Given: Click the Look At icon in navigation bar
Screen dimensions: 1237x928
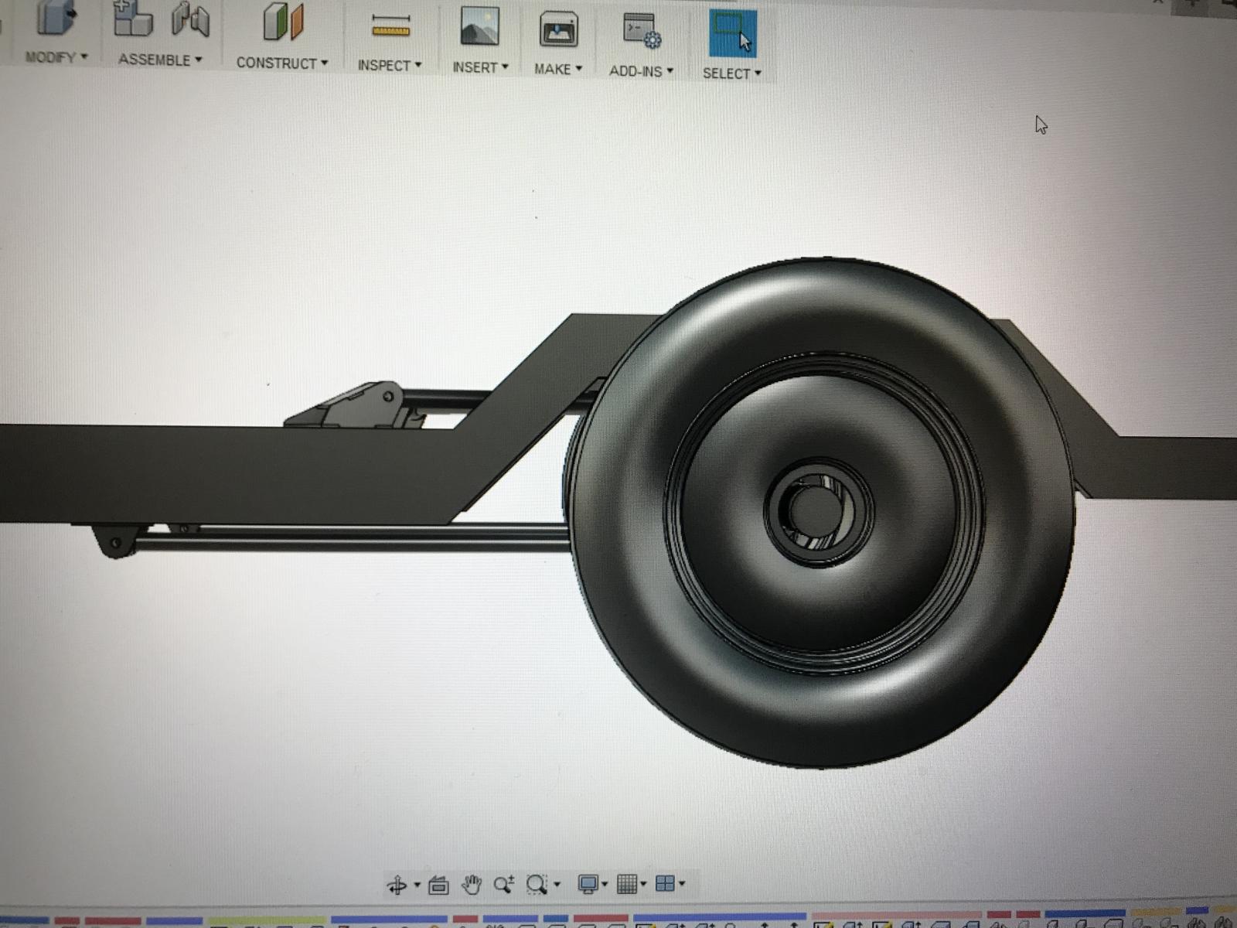Looking at the screenshot, I should [438, 884].
